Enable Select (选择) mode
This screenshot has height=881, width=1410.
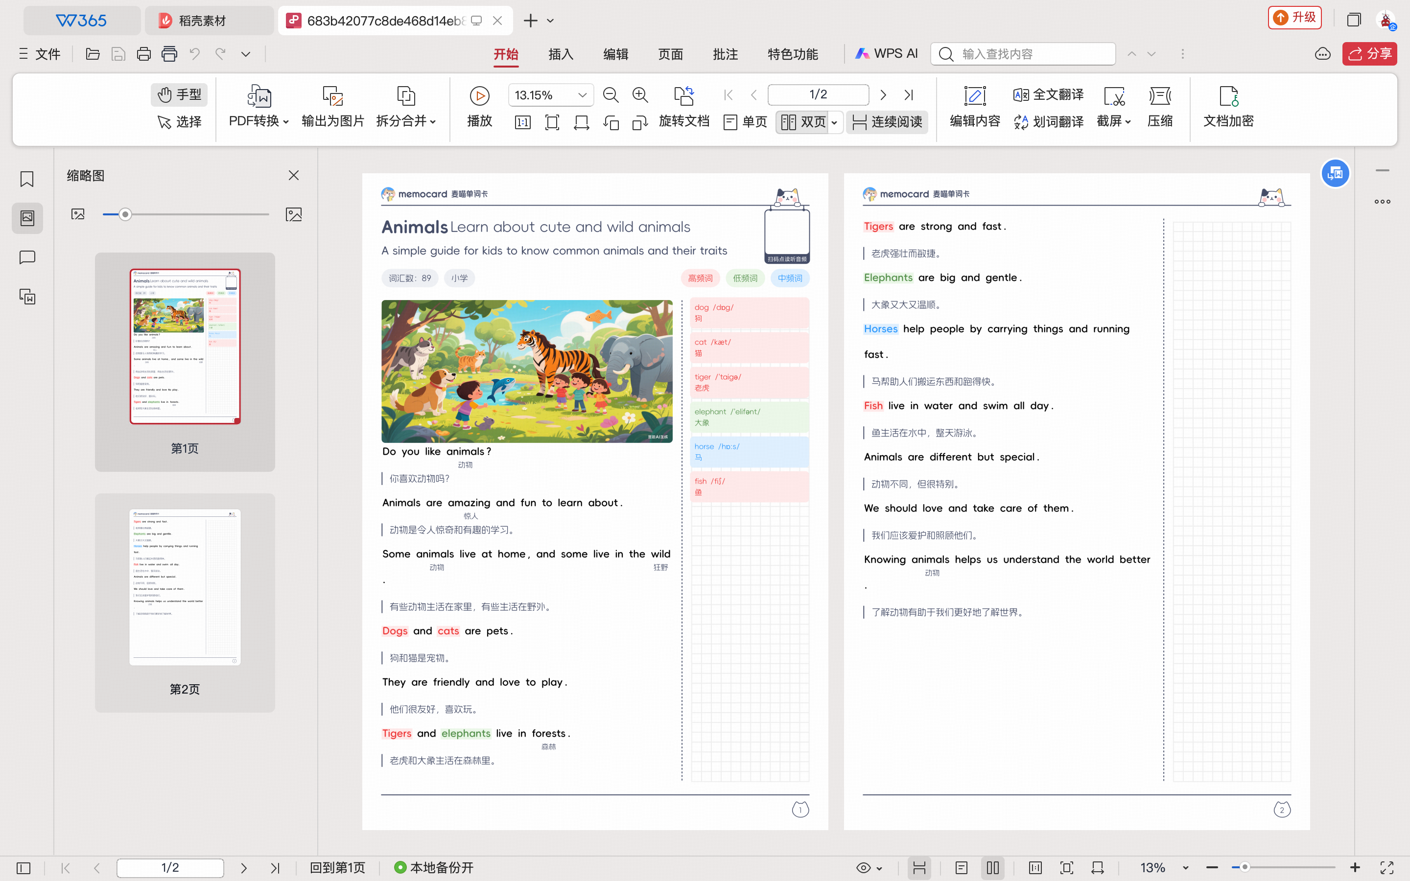[180, 122]
